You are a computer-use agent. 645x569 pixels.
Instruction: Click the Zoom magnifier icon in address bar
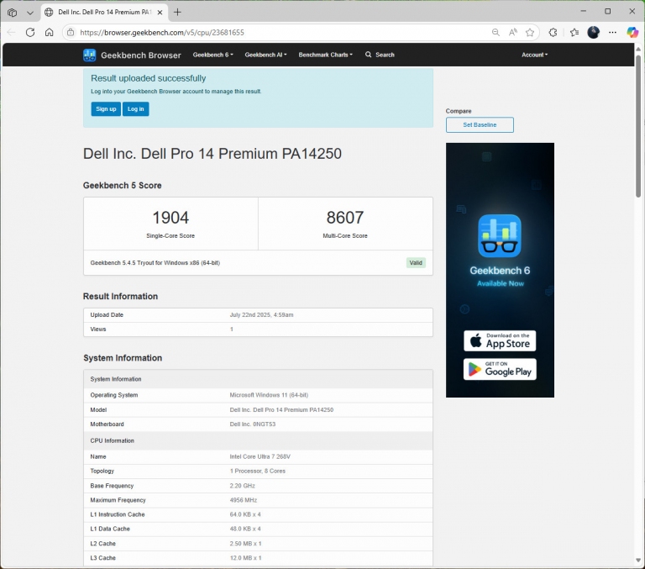[496, 33]
